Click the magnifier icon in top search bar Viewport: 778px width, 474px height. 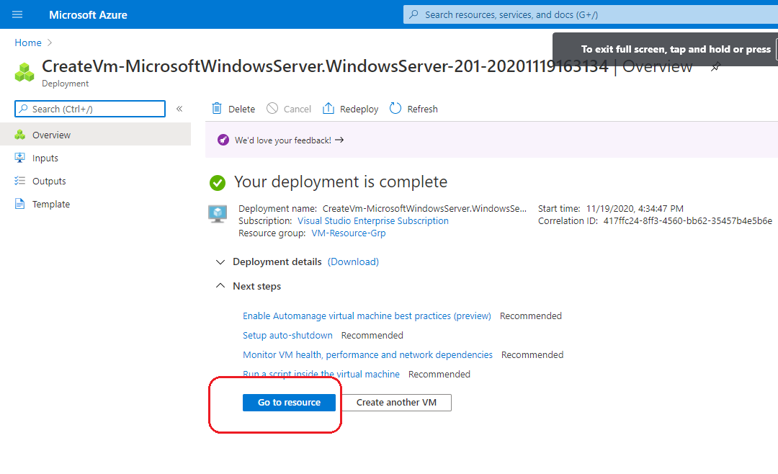(x=413, y=14)
